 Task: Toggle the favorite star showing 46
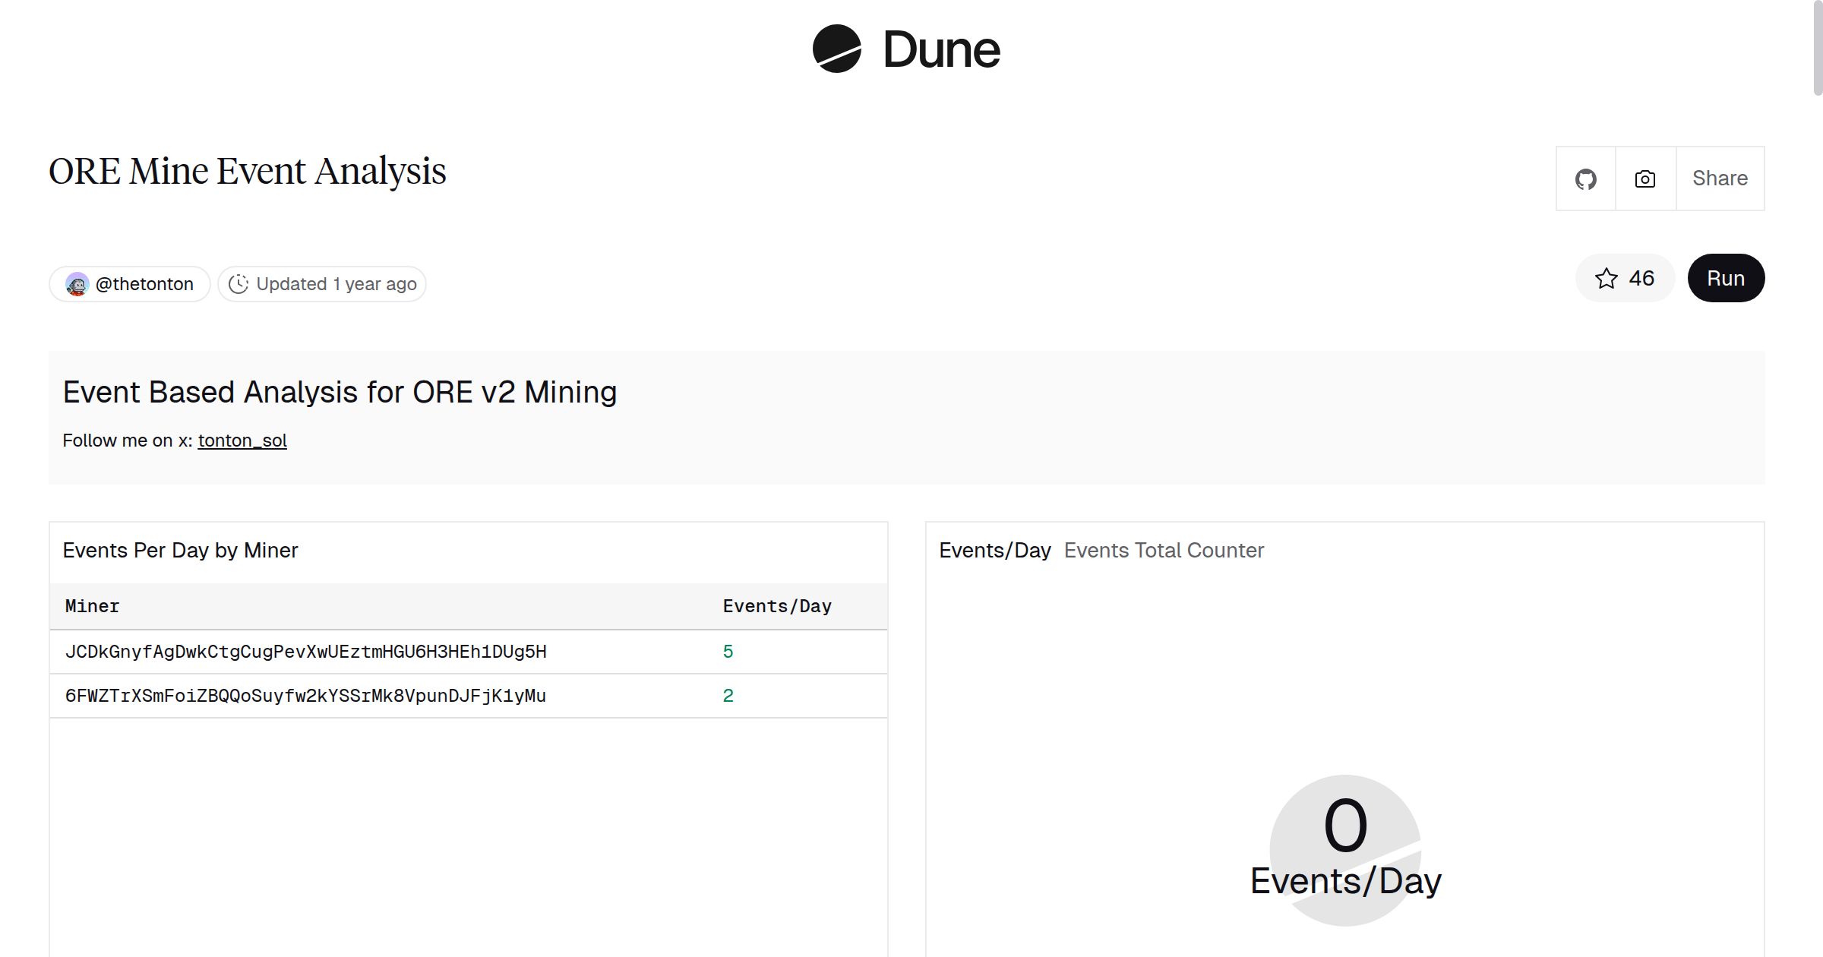click(1625, 278)
